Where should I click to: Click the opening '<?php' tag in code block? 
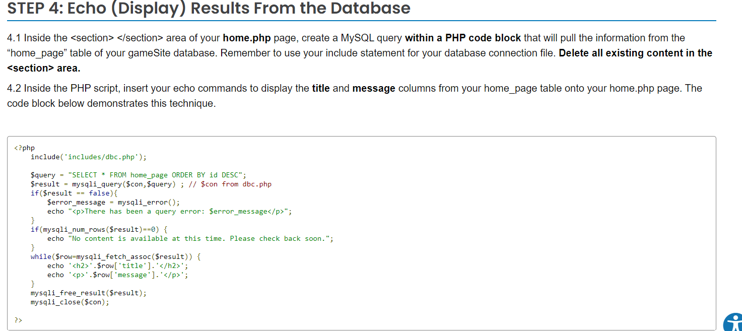click(25, 148)
